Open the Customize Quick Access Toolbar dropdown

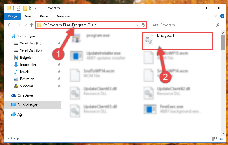click(39, 9)
